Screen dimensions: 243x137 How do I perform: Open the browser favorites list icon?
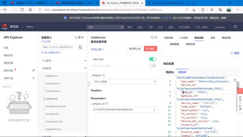pyautogui.click(x=212, y=10)
